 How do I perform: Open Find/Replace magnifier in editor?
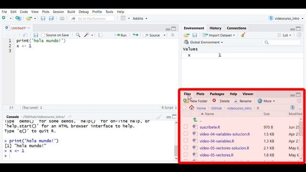[78, 35]
